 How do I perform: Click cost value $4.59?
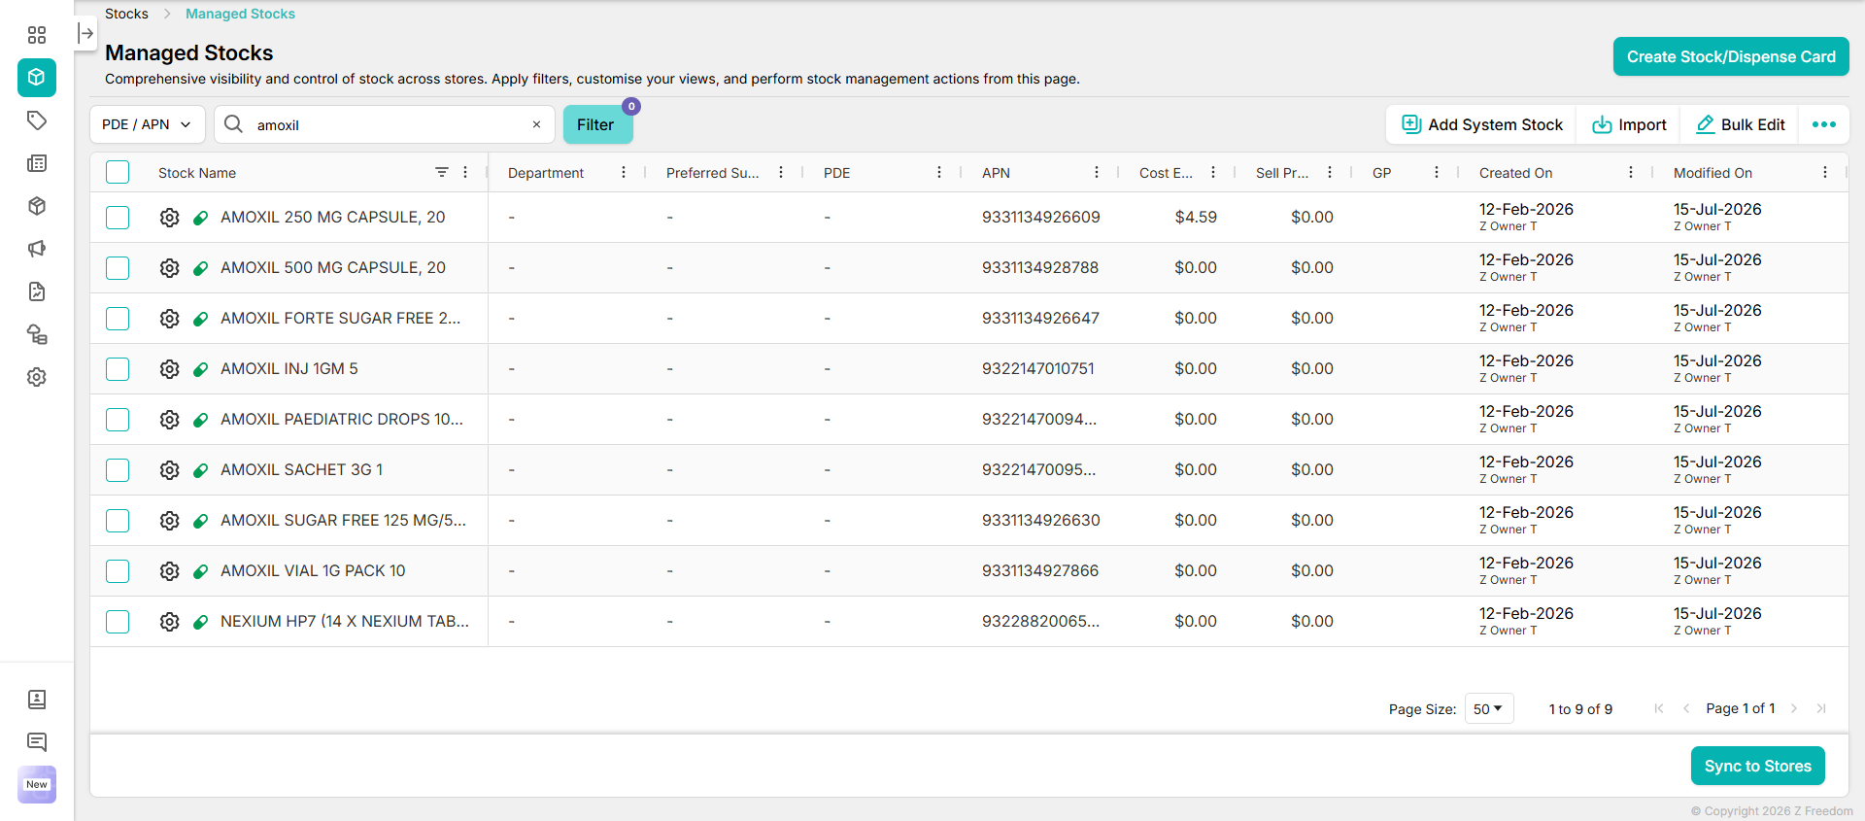point(1196,218)
